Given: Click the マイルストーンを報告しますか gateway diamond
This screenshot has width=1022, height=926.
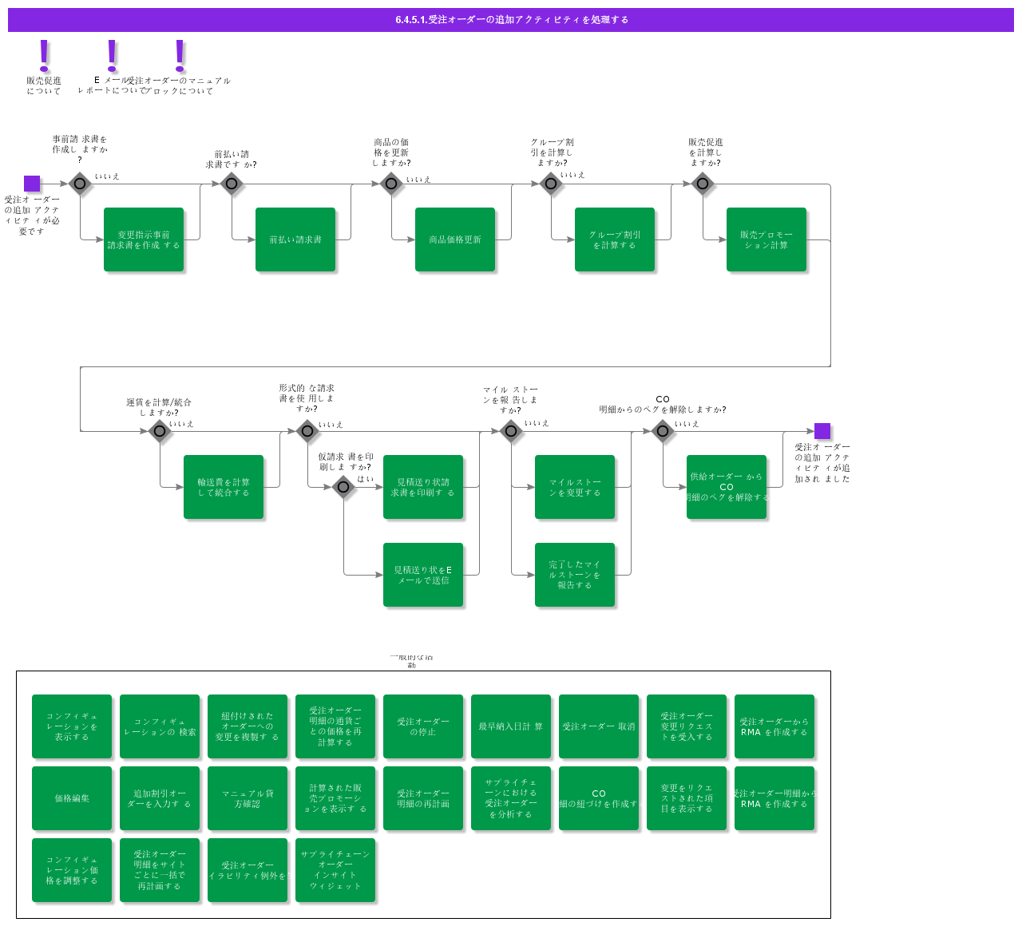Looking at the screenshot, I should [x=511, y=431].
